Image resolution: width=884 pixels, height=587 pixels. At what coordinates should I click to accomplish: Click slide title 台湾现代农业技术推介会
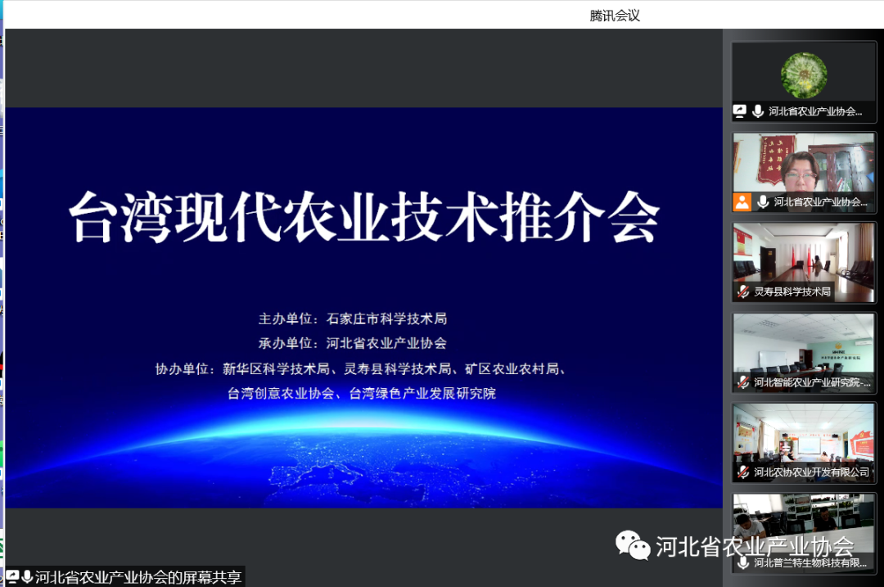coord(364,217)
